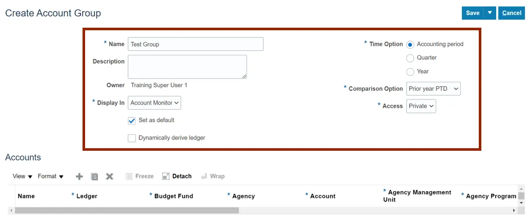Expand the Comparison Option dropdown
This screenshot has height=220, width=529.
(x=433, y=89)
